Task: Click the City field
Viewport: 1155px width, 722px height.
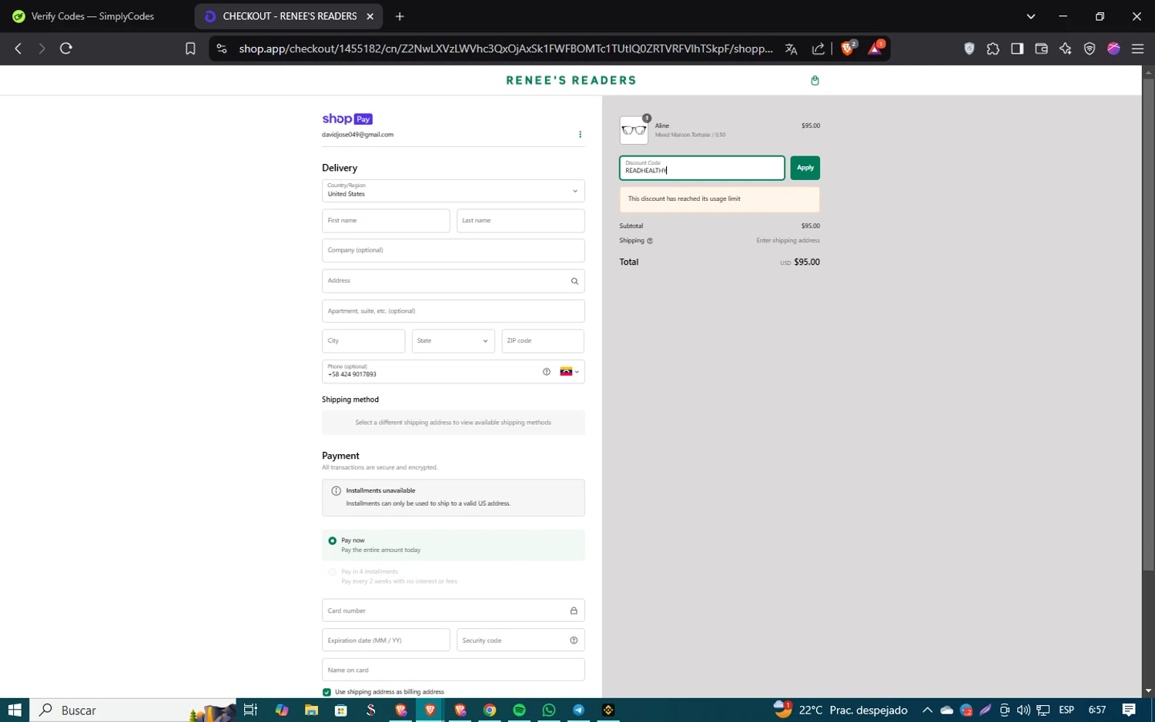Action: pyautogui.click(x=363, y=341)
